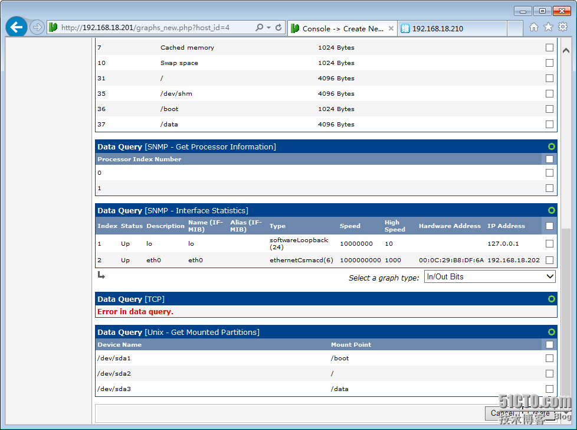Close the Console Create New tab

coord(391,28)
